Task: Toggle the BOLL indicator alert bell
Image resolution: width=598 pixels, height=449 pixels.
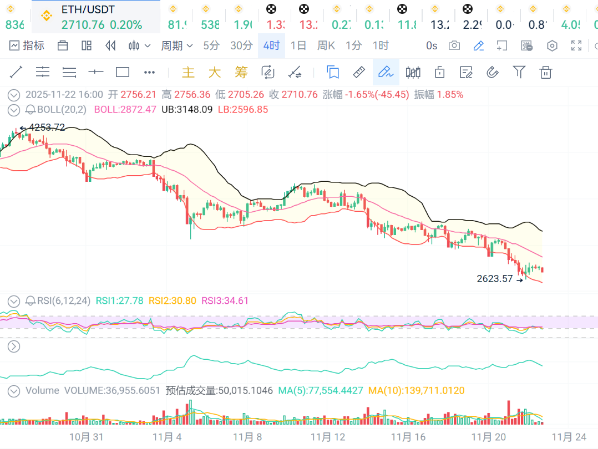Action: click(x=31, y=110)
